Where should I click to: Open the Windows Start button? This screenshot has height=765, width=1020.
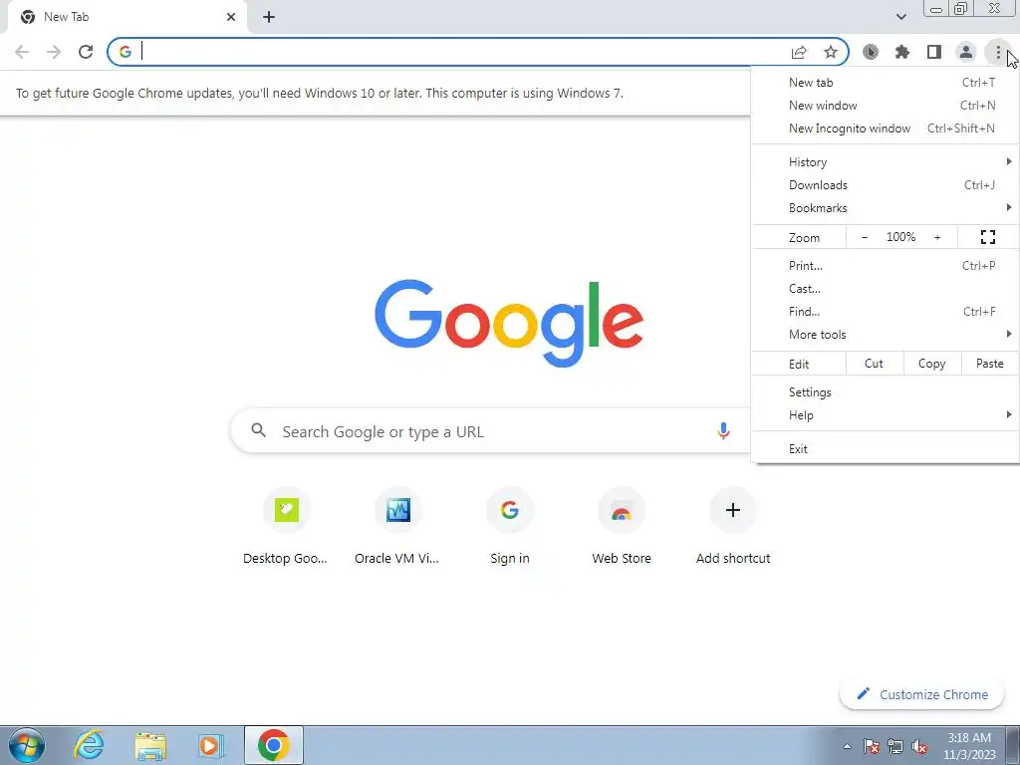tap(27, 745)
